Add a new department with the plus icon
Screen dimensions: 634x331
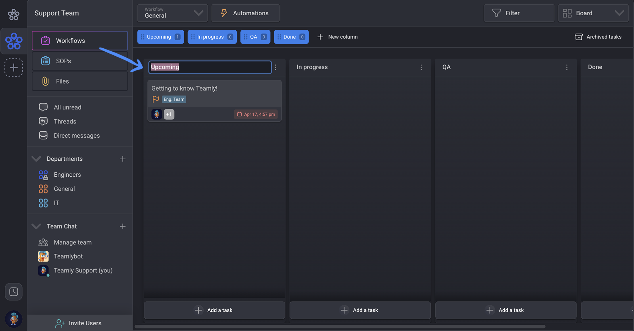123,159
